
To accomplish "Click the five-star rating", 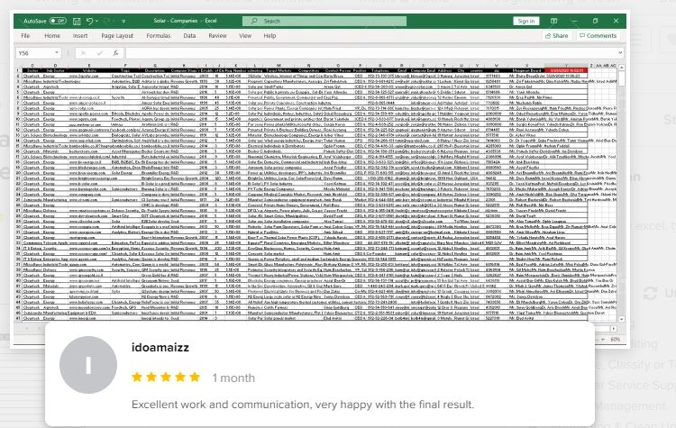I will 166,378.
